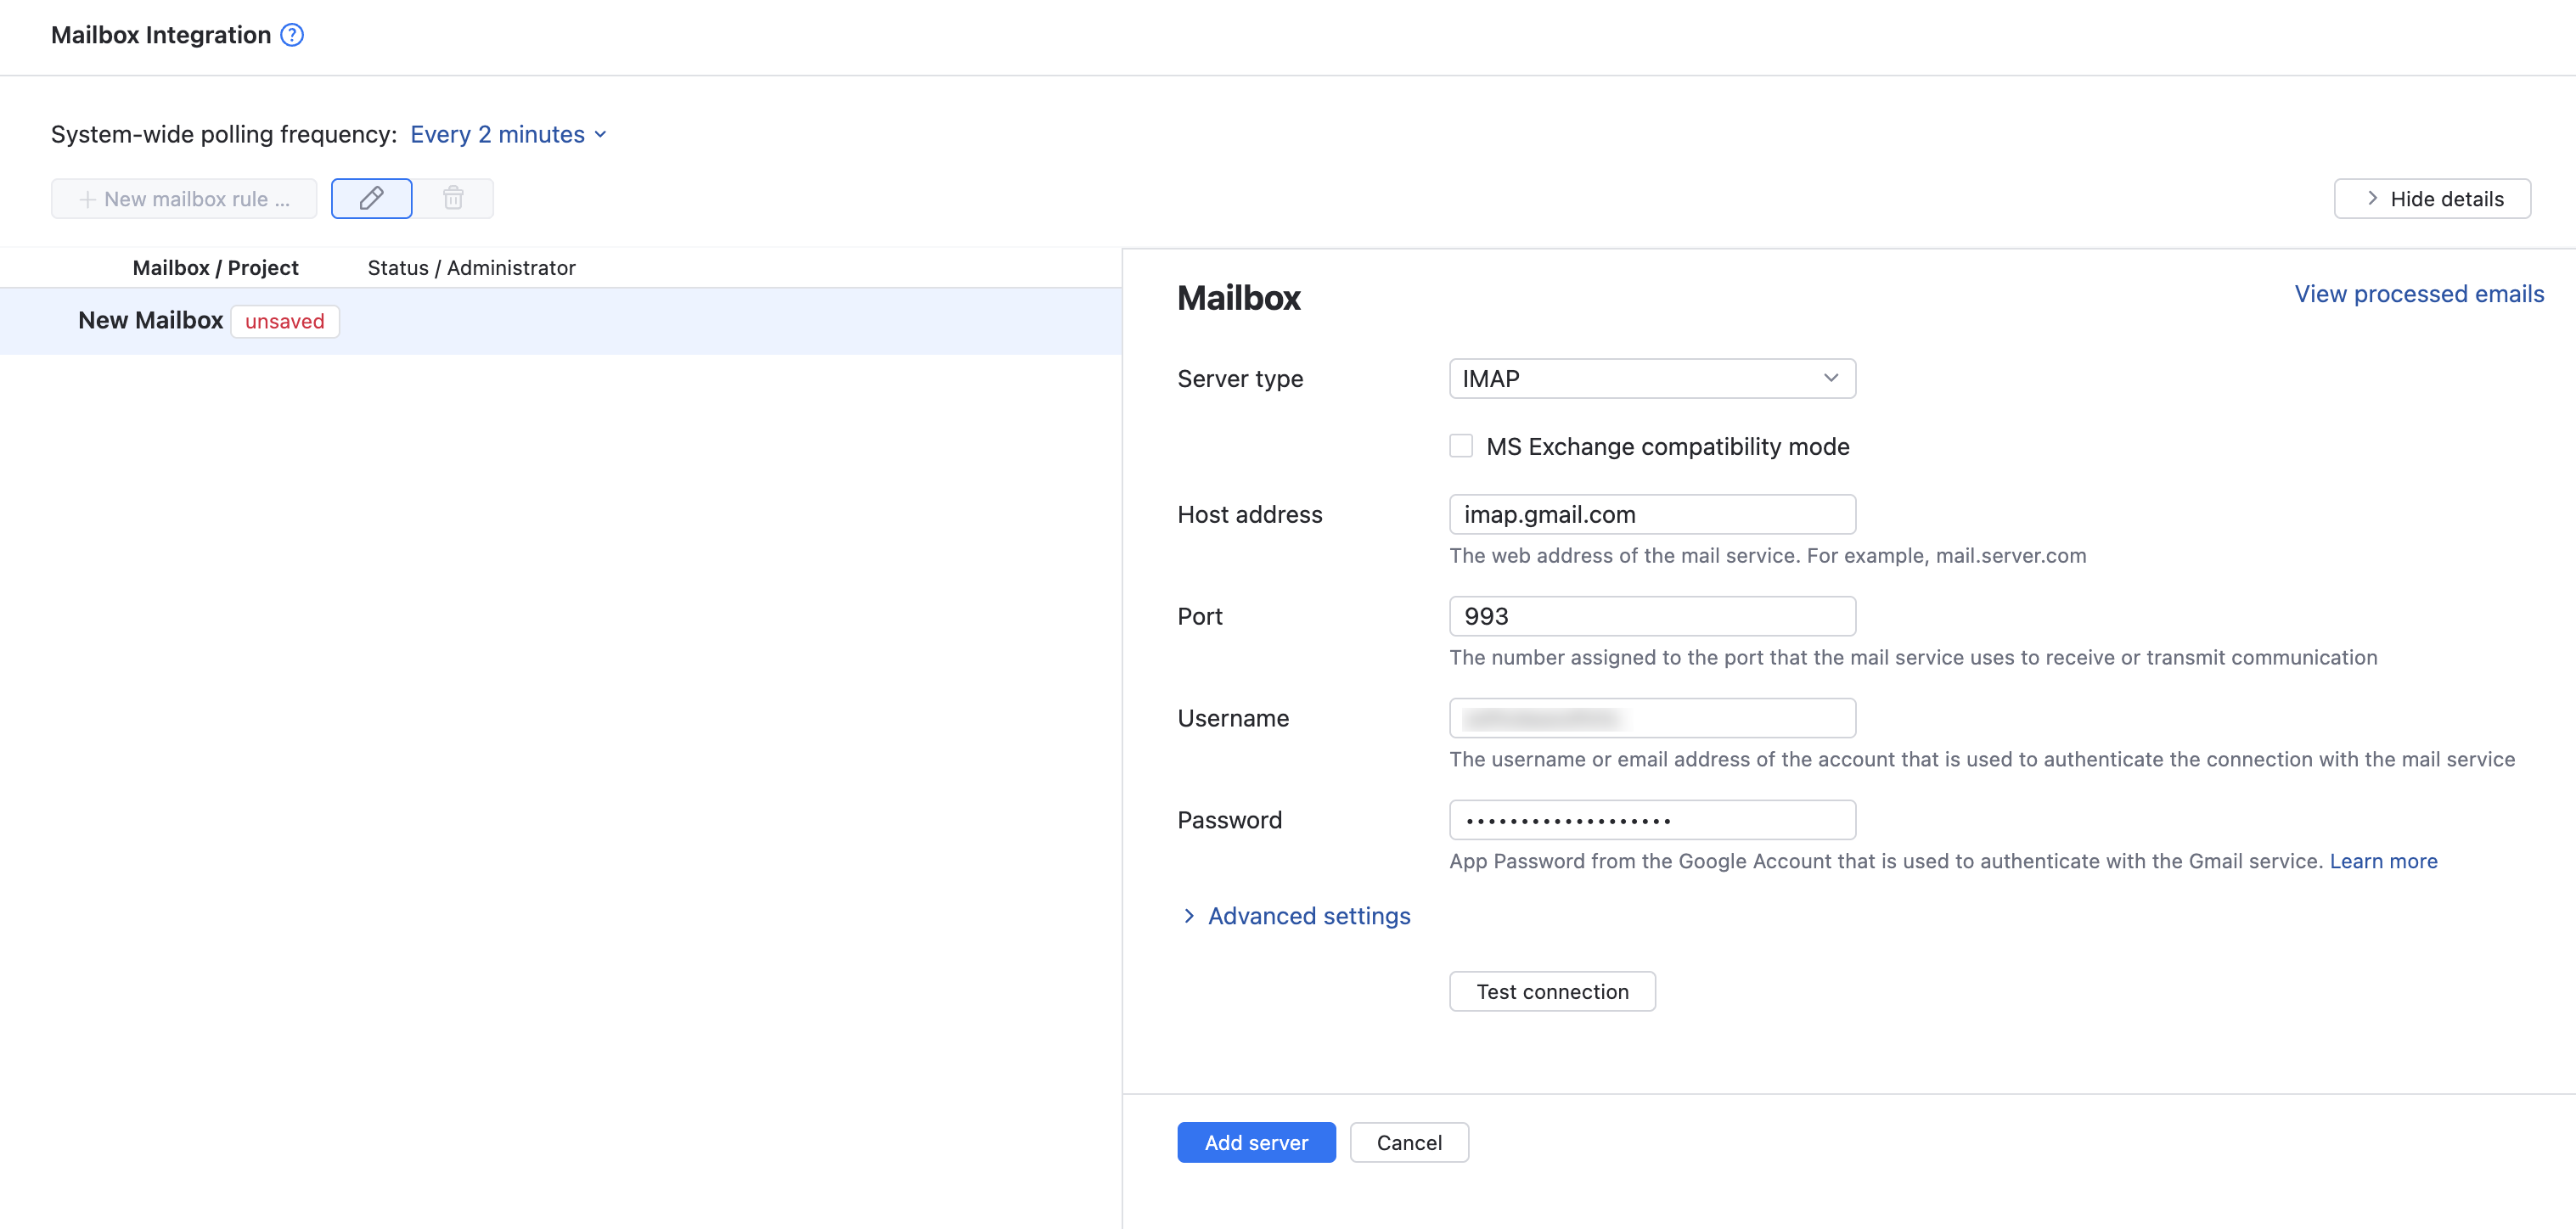Click Test connection
The height and width of the screenshot is (1229, 2576).
(1551, 991)
